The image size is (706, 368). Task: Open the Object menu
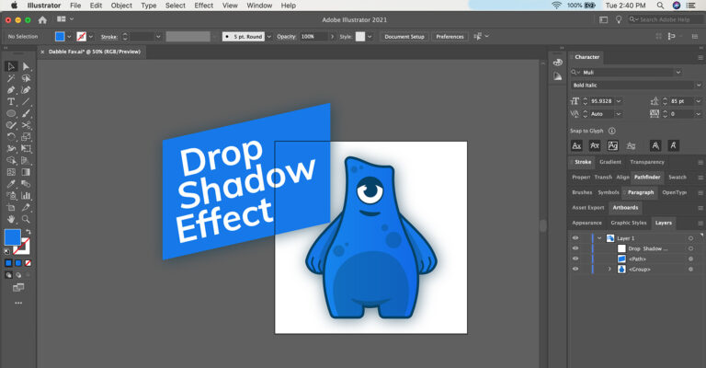click(121, 6)
